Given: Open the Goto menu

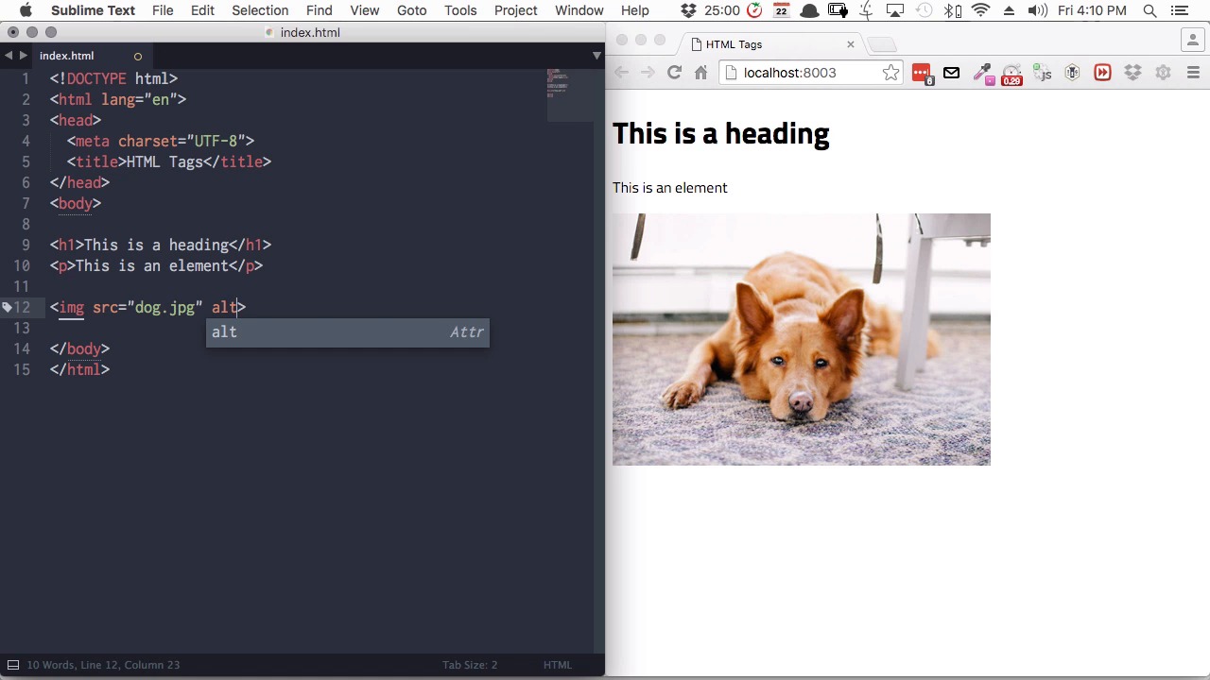Looking at the screenshot, I should click(x=411, y=10).
